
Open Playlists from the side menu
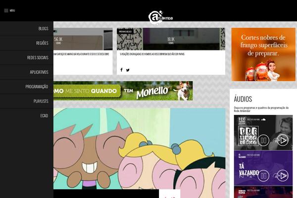[x=41, y=101]
